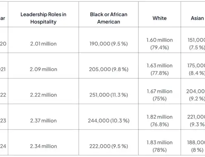
Task: Click the 244,000 (10.3 %) cell
Action: 109,121
